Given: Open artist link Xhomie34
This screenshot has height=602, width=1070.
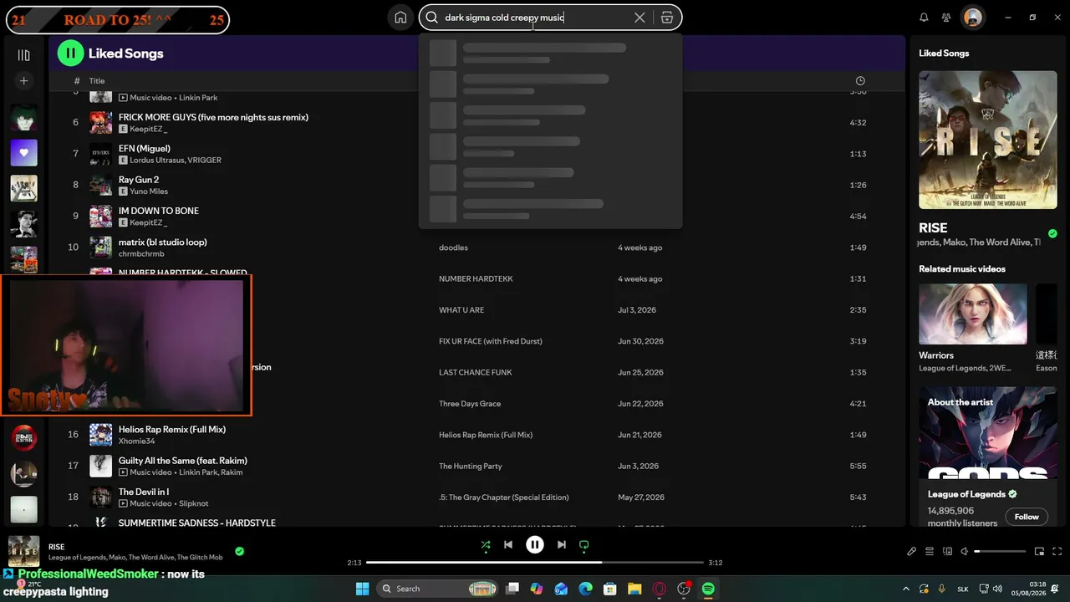Looking at the screenshot, I should coord(137,441).
